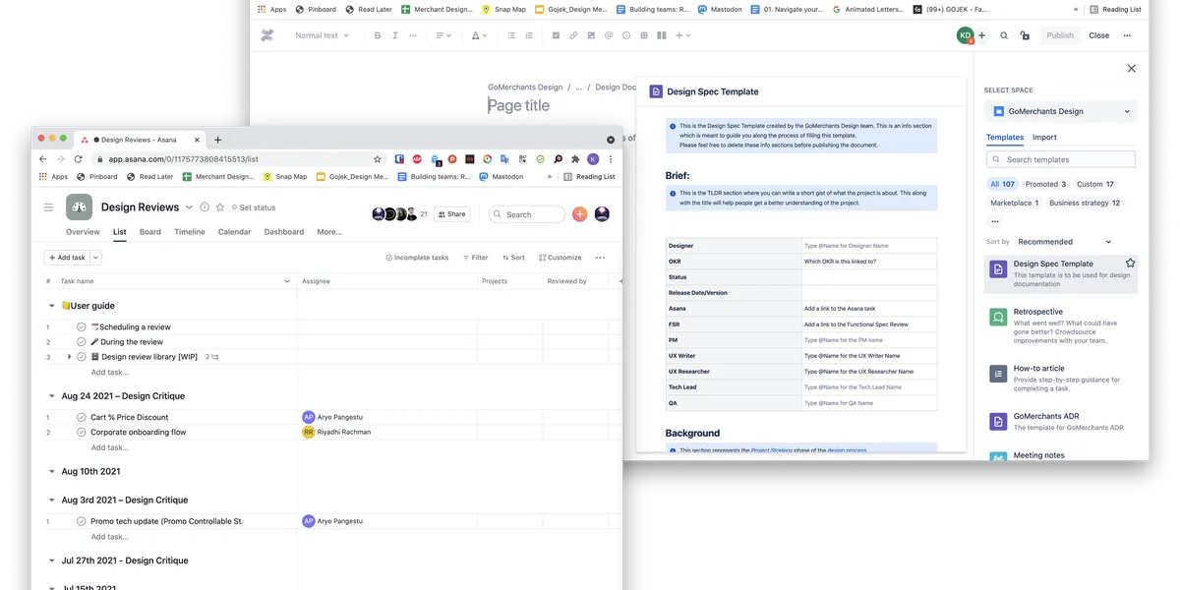
Task: Star the Design Spec Template
Action: tap(1130, 264)
